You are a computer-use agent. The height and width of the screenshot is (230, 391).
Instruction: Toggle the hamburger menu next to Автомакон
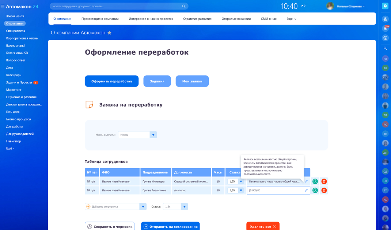pos(3,6)
